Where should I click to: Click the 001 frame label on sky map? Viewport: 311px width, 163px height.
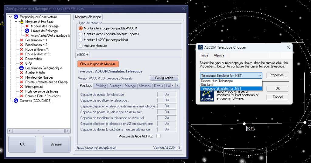coord(250,128)
